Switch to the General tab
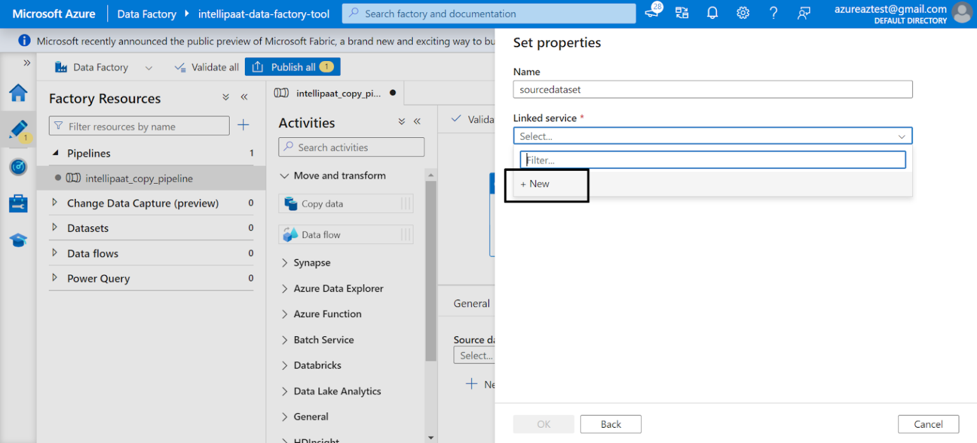 tap(473, 303)
